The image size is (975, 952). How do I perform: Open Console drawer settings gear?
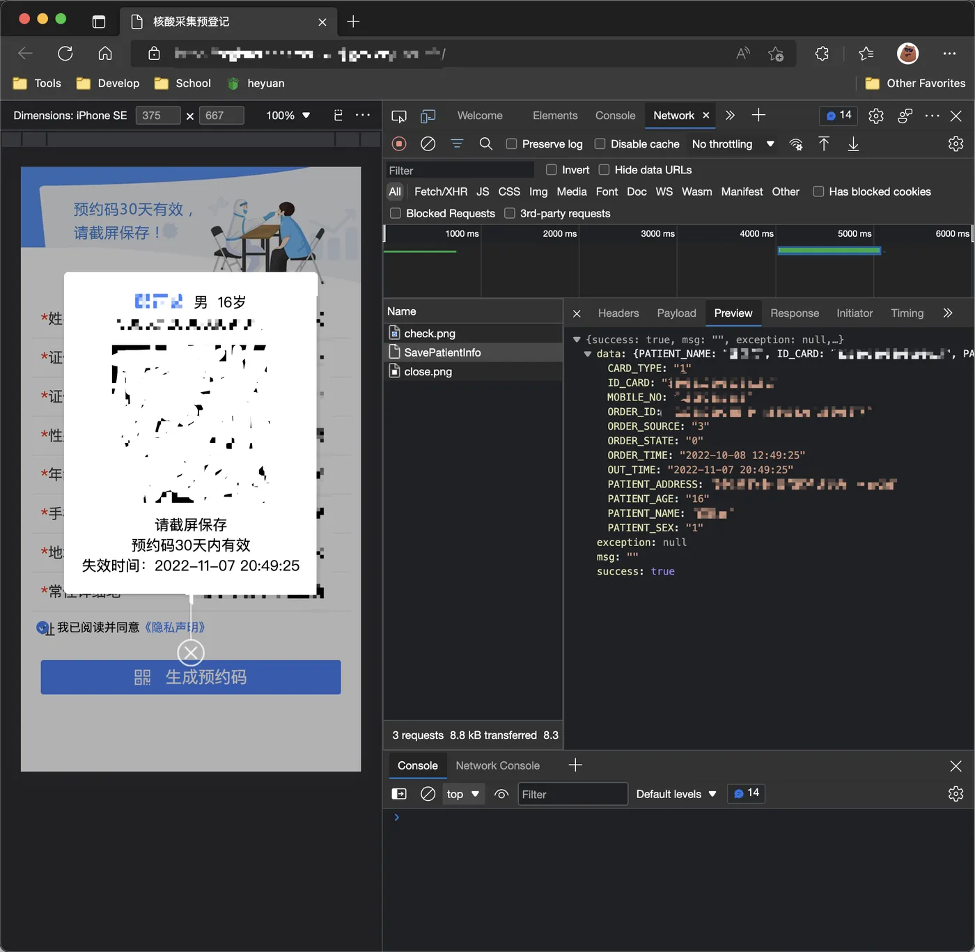point(955,794)
